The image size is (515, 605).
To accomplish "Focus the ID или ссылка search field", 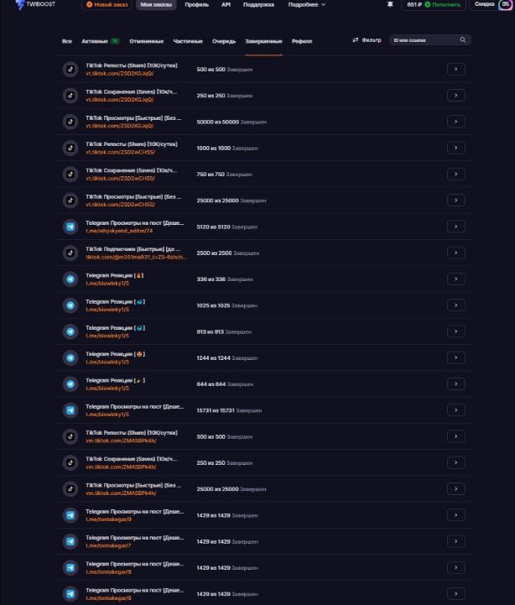I will click(x=425, y=40).
